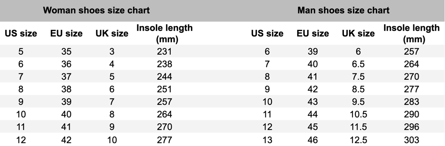
Task: Click the Man shoes size chart heading
Action: [343, 10]
